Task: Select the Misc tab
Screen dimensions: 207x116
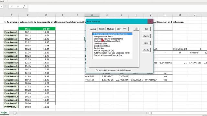Action: coord(125,29)
